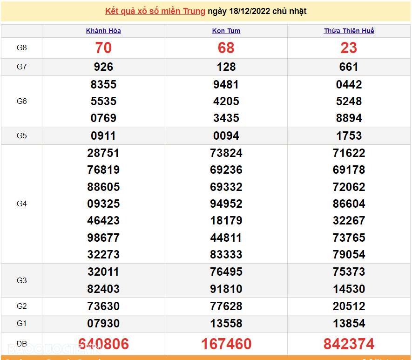
Task: Click the G8 row label
Action: [x=22, y=48]
